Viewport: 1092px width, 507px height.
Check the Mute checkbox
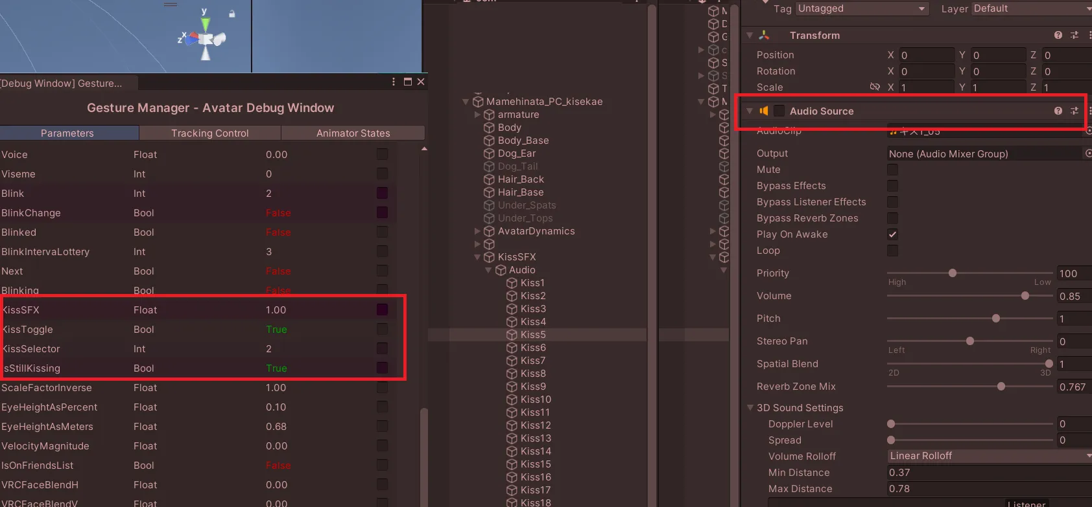coord(893,170)
